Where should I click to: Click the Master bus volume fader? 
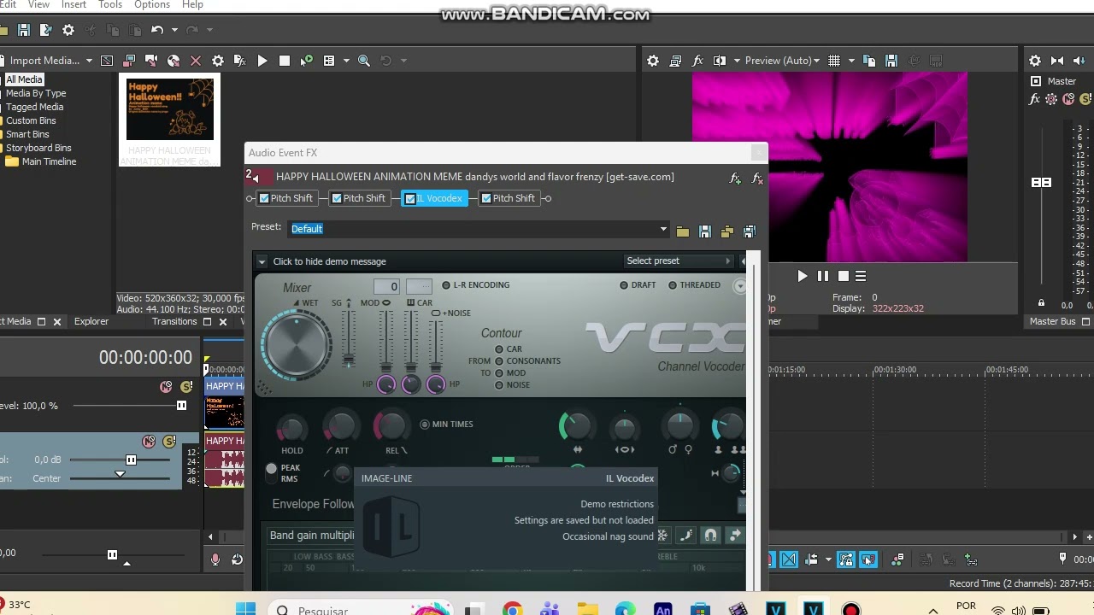[x=1041, y=183]
